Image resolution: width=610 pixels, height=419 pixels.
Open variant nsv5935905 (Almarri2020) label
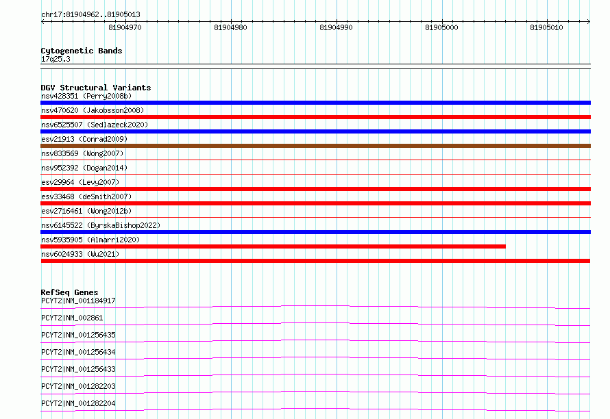90,240
